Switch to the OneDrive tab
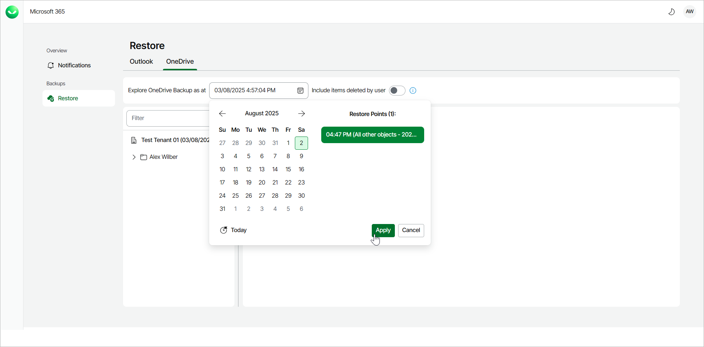 click(x=179, y=61)
